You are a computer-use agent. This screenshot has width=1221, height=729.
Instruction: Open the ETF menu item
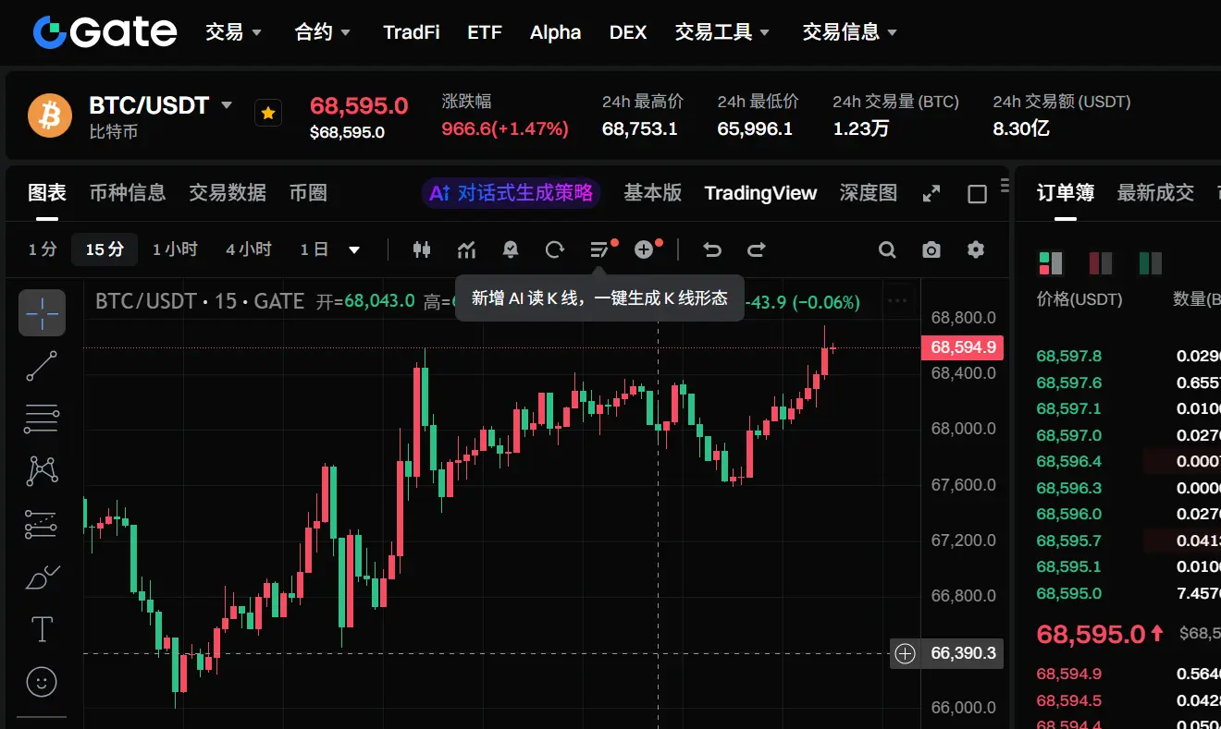485,32
